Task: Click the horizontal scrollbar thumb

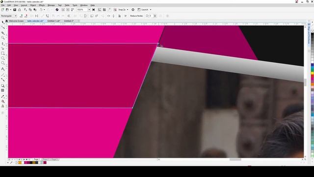Action: click(235, 159)
